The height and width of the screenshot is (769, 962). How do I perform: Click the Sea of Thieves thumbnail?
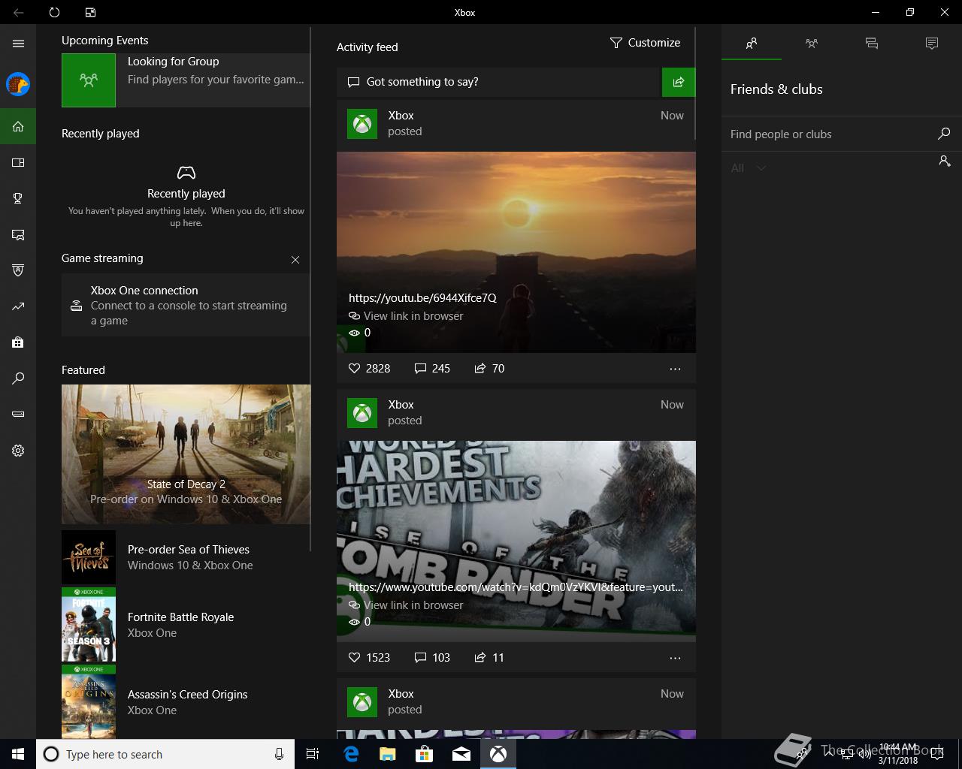click(x=89, y=557)
